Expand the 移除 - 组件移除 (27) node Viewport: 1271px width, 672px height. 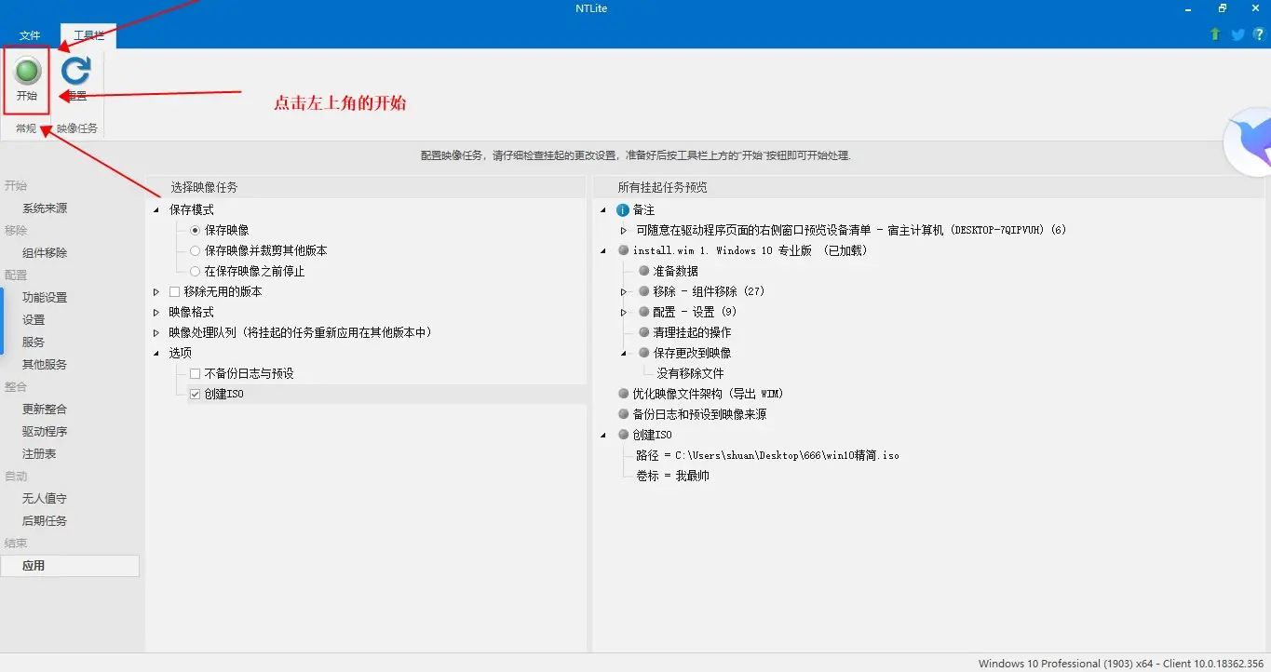[624, 291]
